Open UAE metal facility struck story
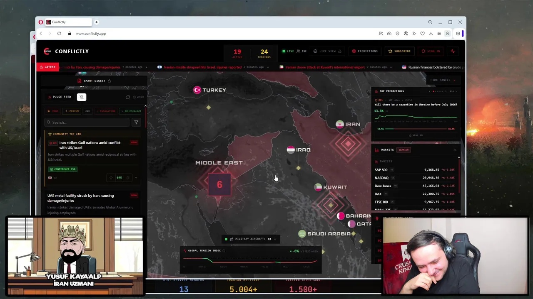The height and width of the screenshot is (299, 533). (80, 198)
